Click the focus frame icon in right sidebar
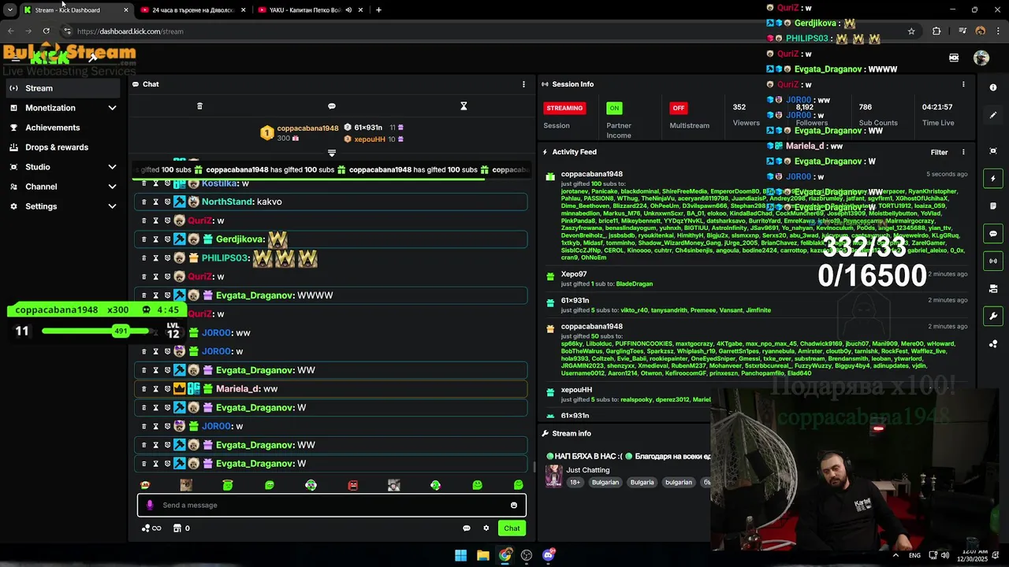Screen dimensions: 1009x567 [993, 151]
